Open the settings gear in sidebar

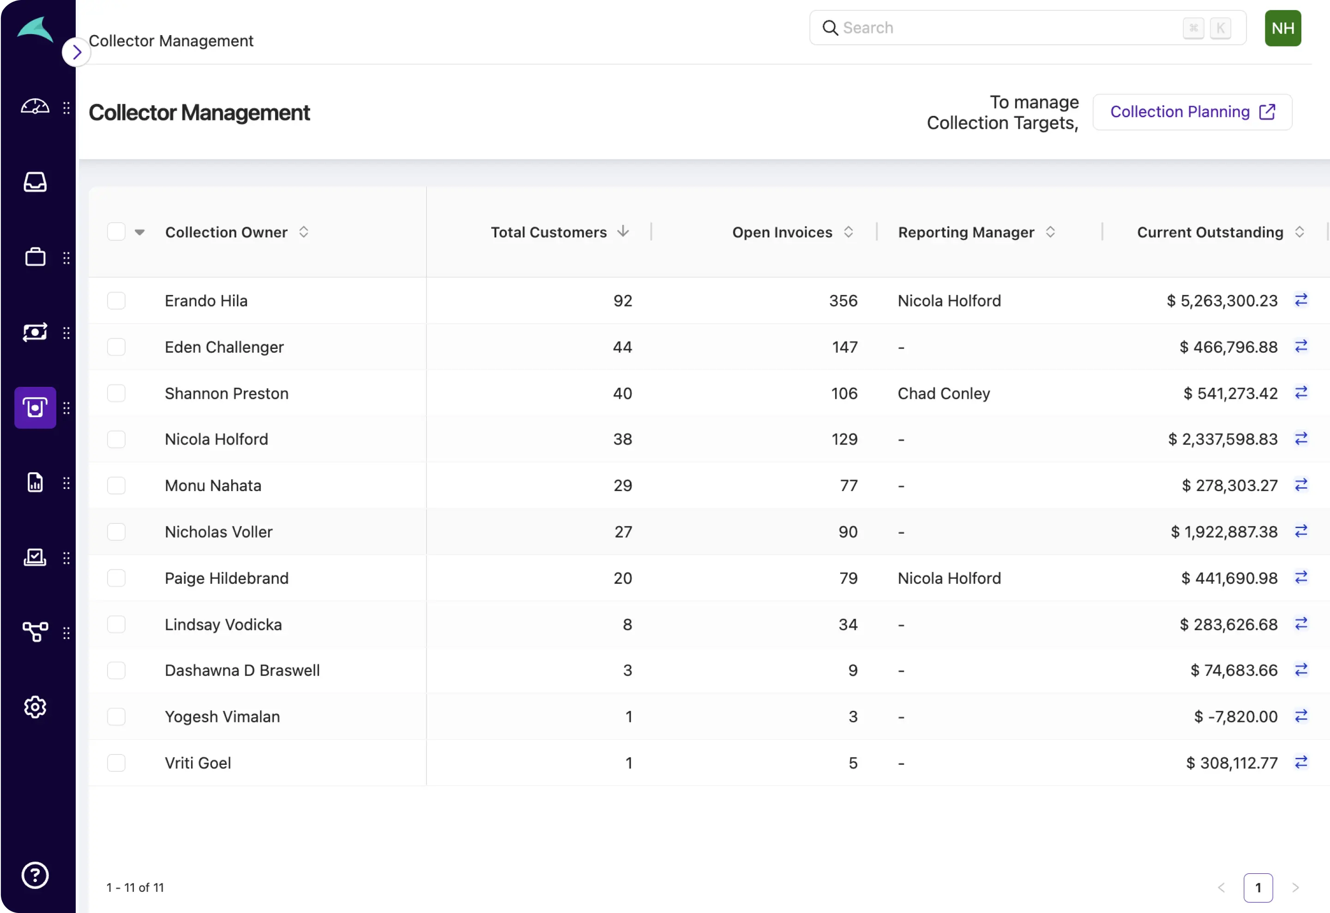35,707
